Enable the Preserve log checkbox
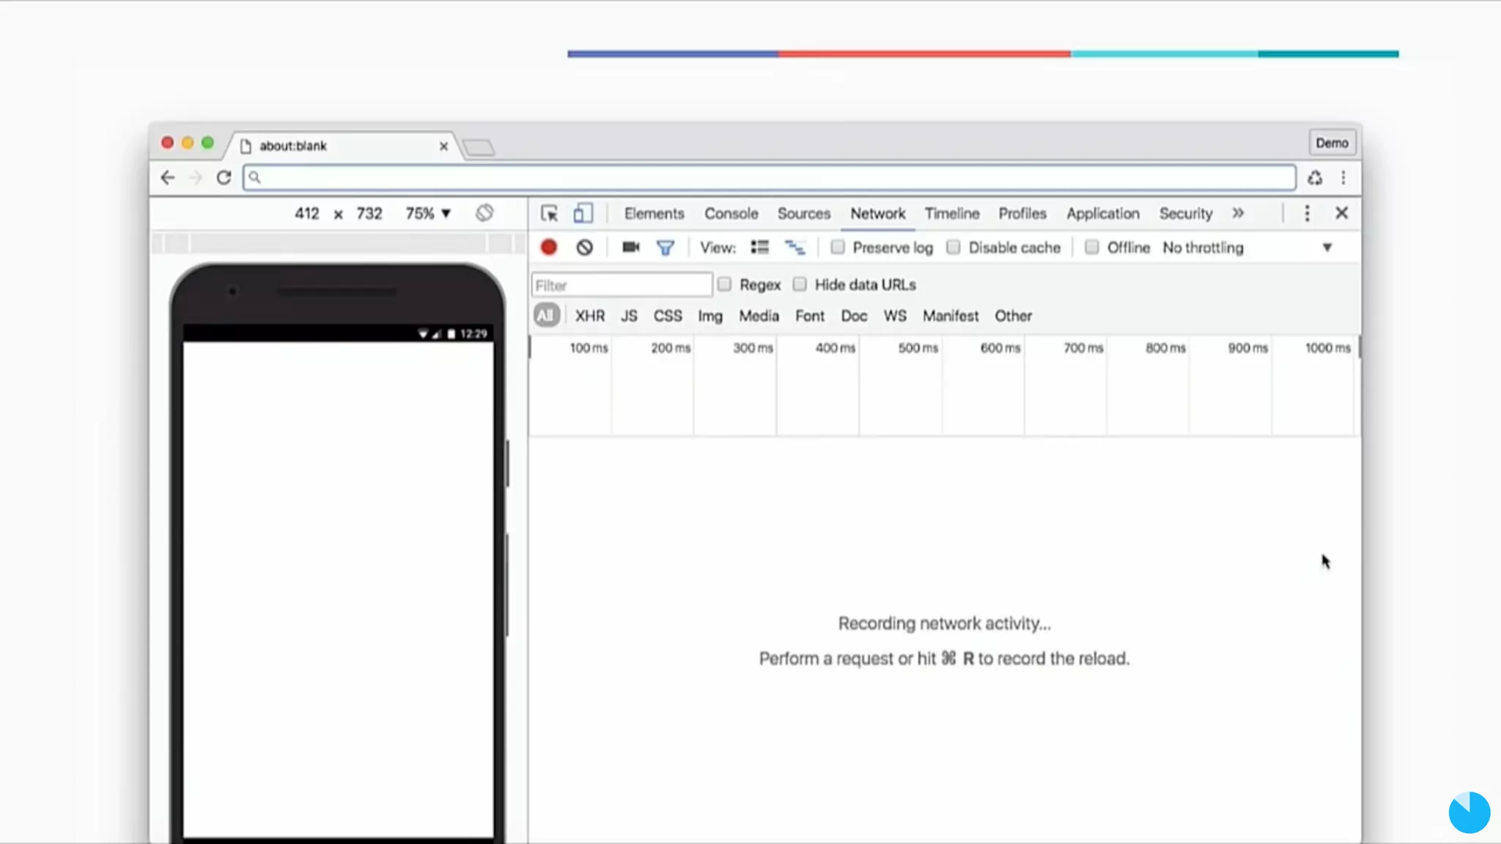 838,248
